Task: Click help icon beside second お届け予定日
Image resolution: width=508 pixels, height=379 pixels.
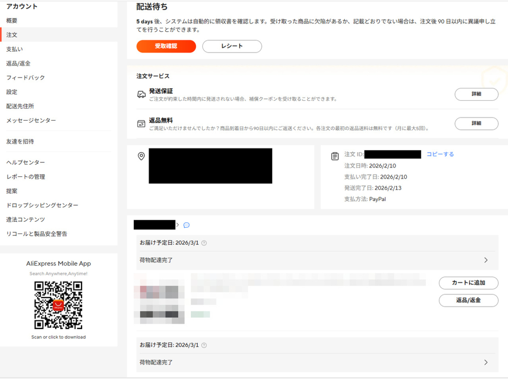Action: (204, 345)
